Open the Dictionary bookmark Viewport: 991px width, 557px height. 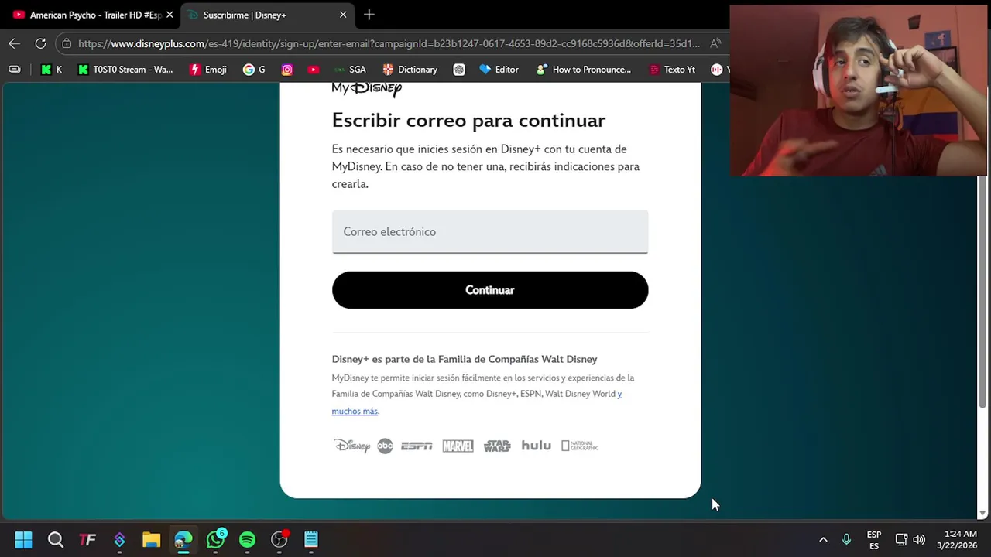(410, 70)
